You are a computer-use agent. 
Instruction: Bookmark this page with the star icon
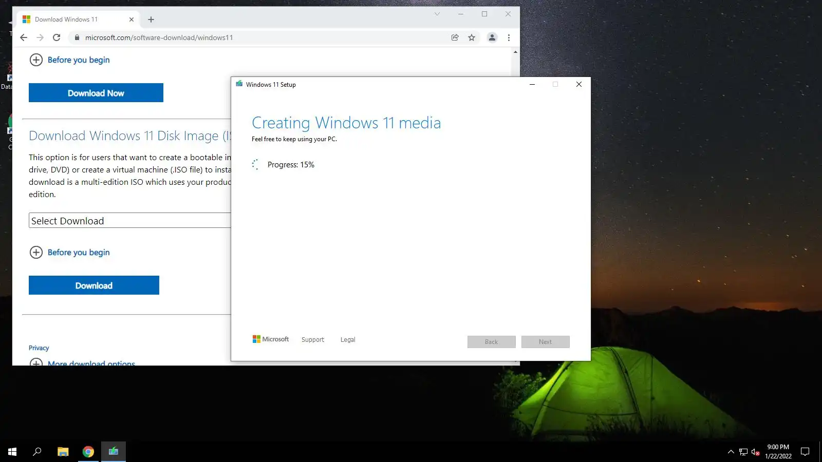point(472,37)
